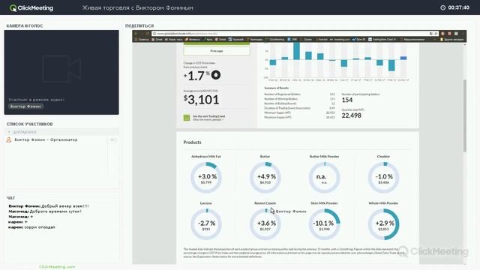Click the webinar title Живая торговля с Виктором Фоминым
480x270 pixels.
137,7
